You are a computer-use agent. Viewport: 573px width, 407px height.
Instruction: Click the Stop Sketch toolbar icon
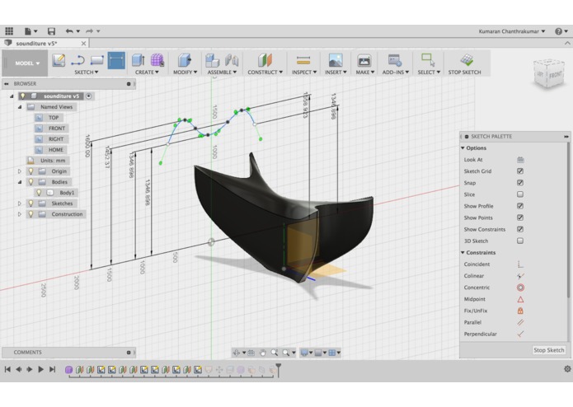pyautogui.click(x=467, y=60)
